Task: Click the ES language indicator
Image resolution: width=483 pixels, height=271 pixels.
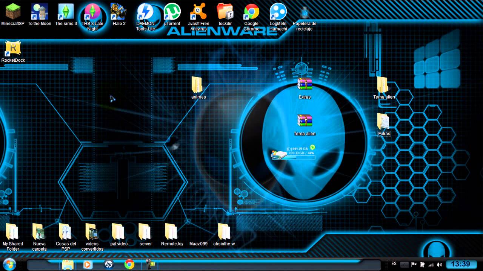Action: pyautogui.click(x=394, y=263)
